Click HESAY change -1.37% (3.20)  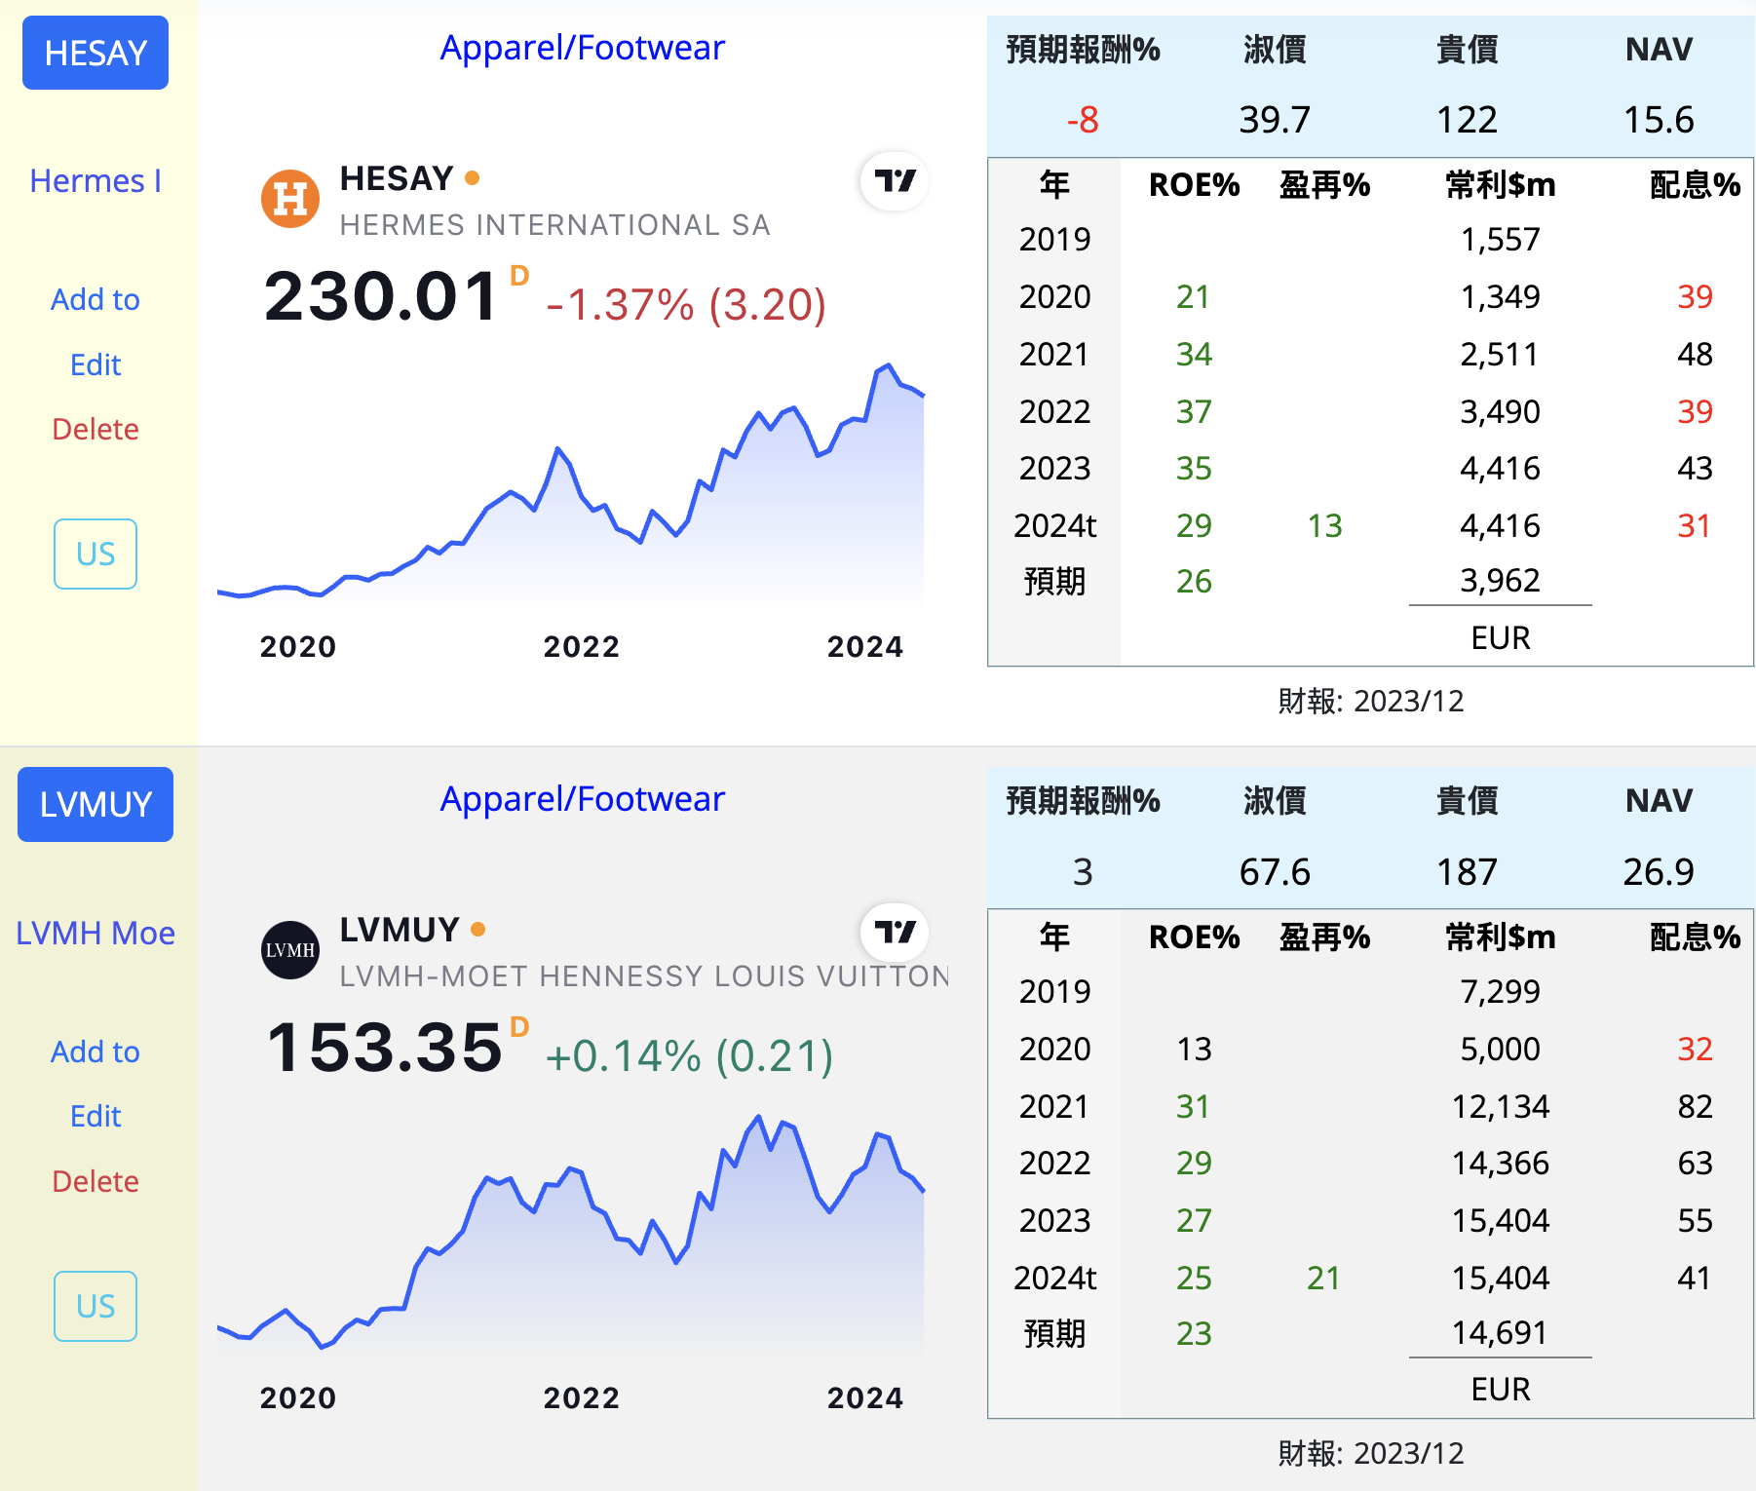tap(686, 305)
